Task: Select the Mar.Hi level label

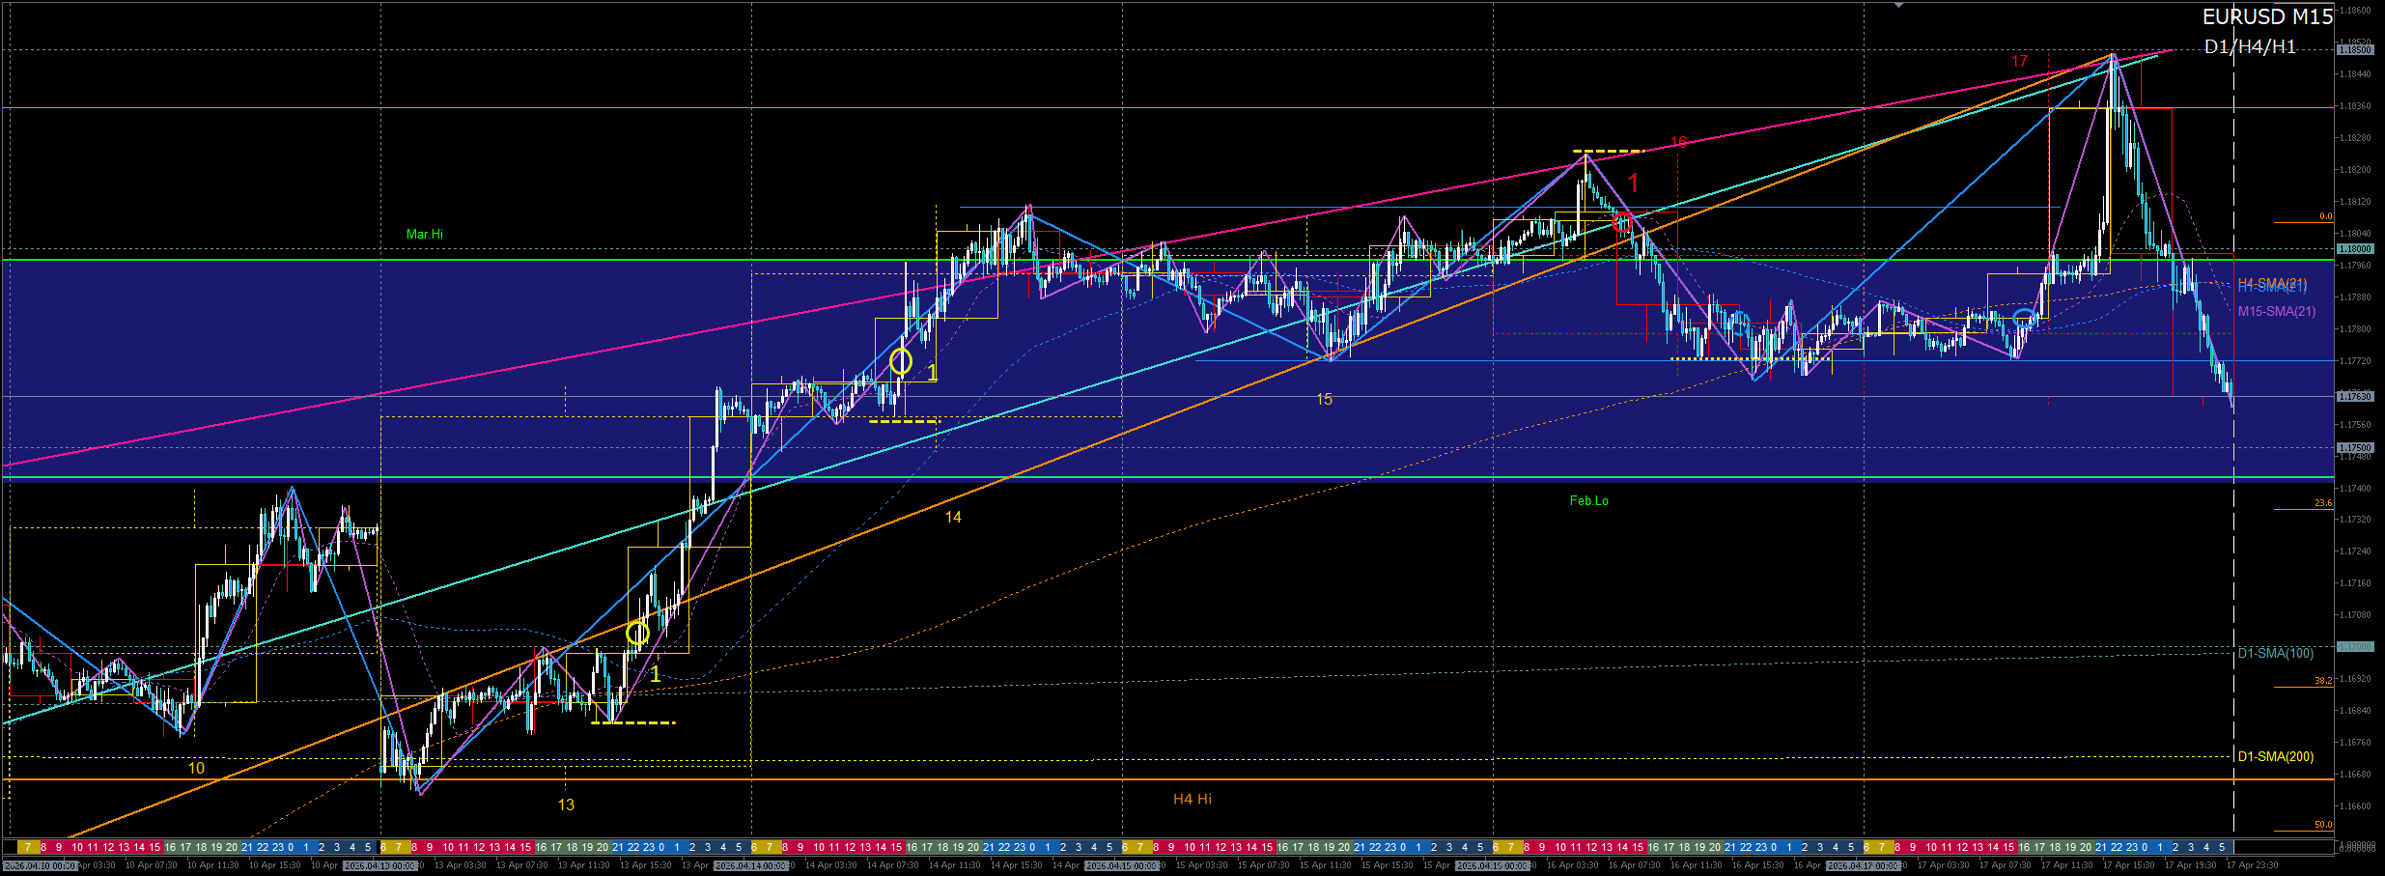Action: pyautogui.click(x=424, y=235)
